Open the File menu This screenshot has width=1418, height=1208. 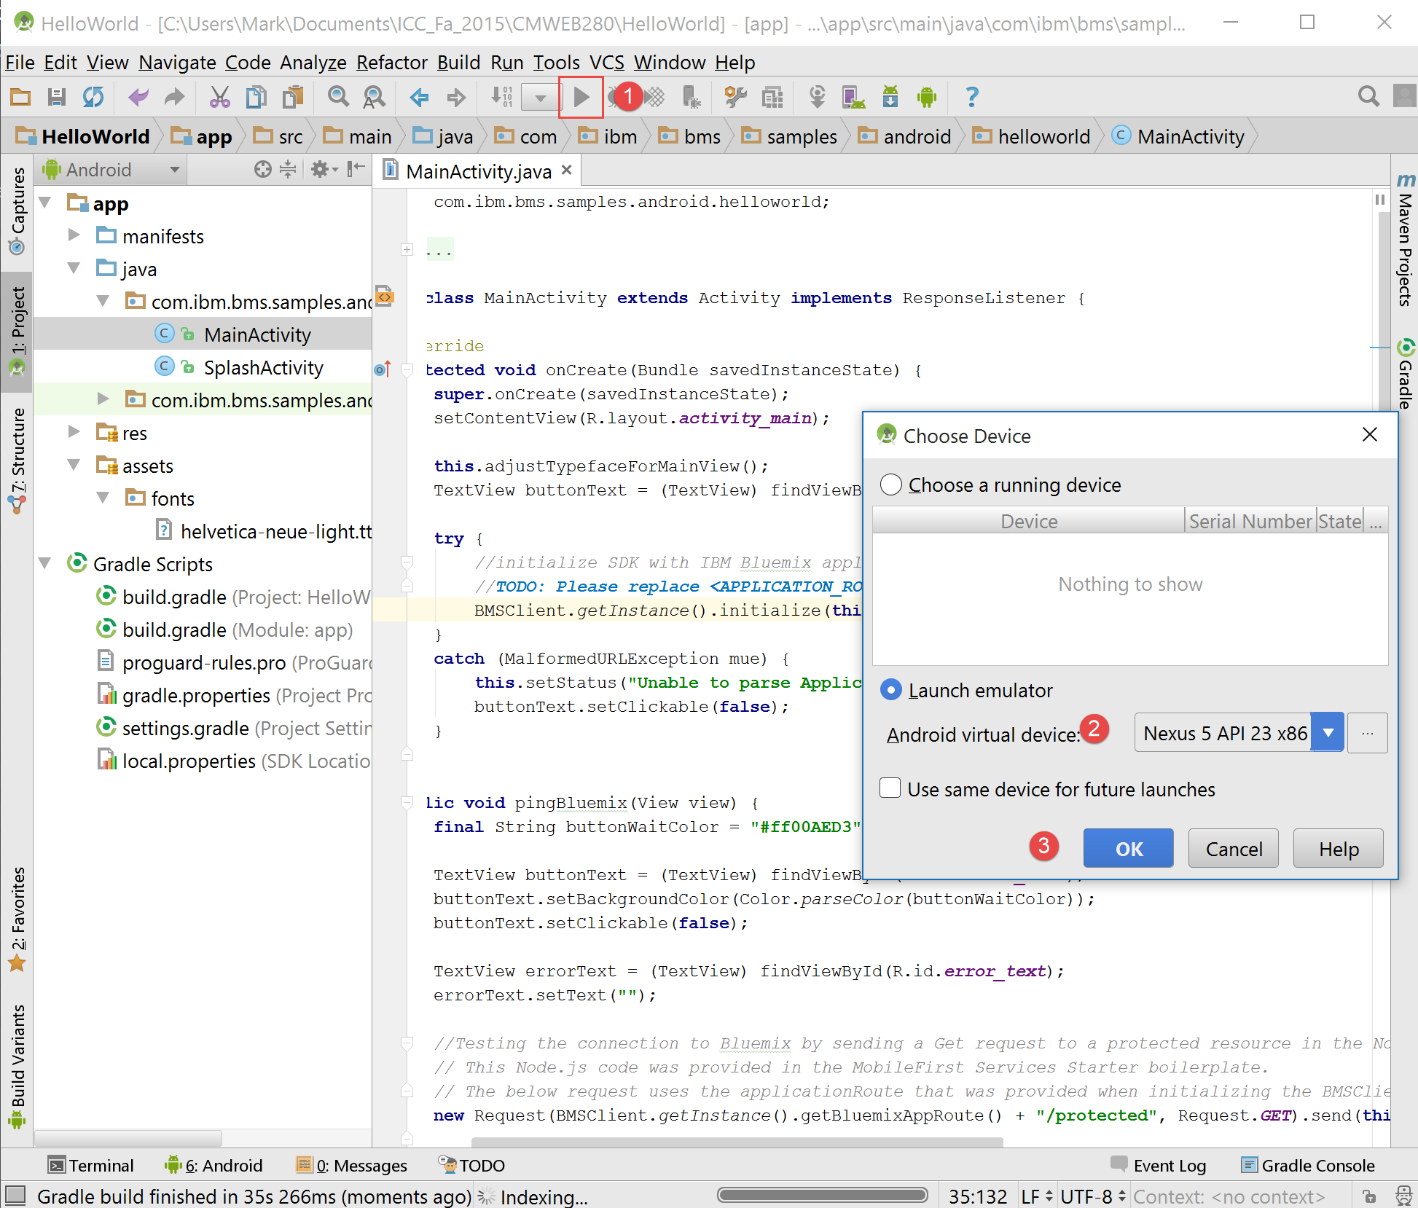pyautogui.click(x=20, y=63)
